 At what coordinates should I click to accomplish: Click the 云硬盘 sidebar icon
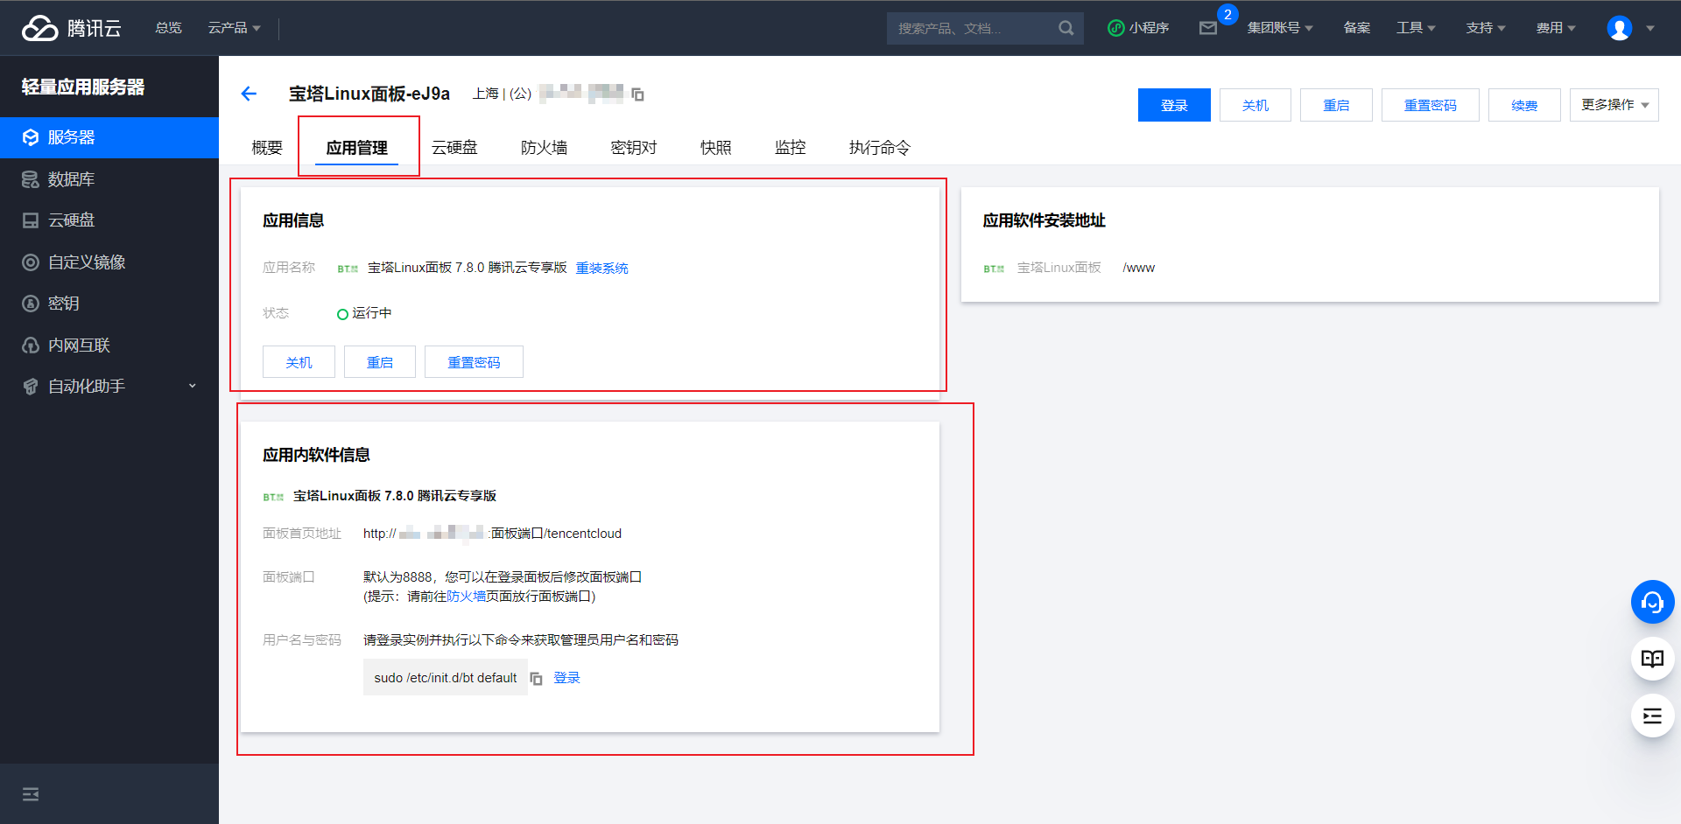pos(31,220)
